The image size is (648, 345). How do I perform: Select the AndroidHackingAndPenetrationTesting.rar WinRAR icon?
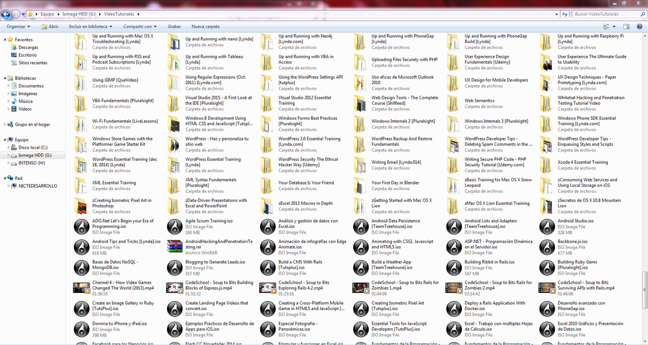(x=174, y=247)
